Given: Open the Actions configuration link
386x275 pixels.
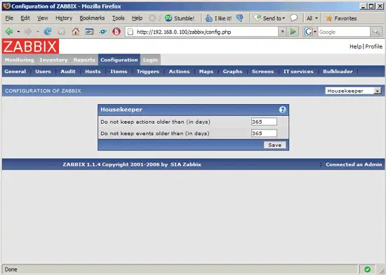Looking at the screenshot, I should tap(179, 72).
